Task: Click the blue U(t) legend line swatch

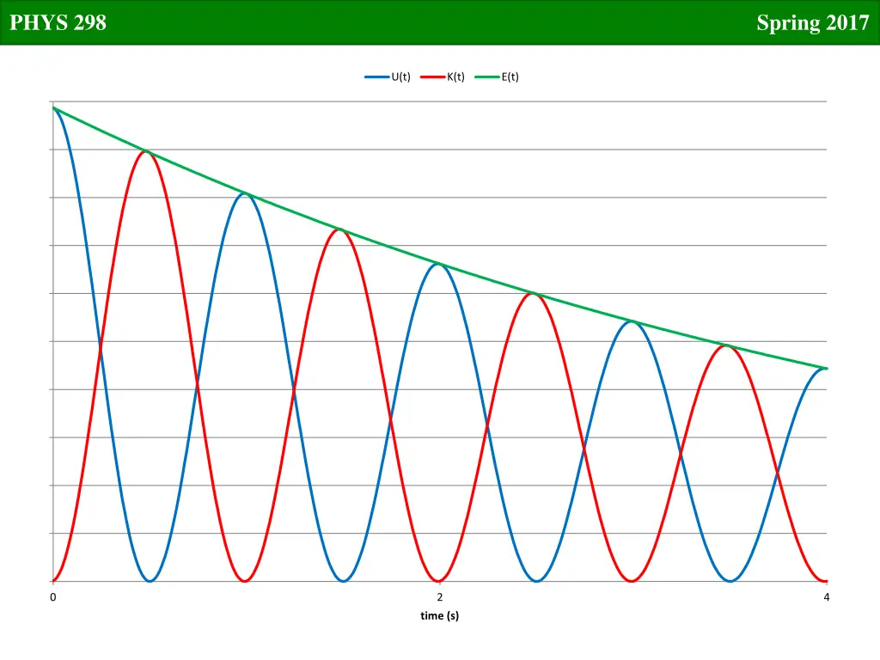Action: tap(376, 76)
